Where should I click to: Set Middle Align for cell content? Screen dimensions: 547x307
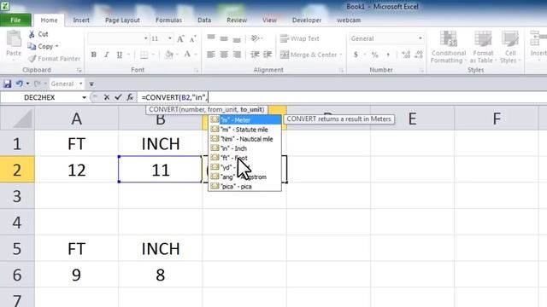tap(224, 38)
